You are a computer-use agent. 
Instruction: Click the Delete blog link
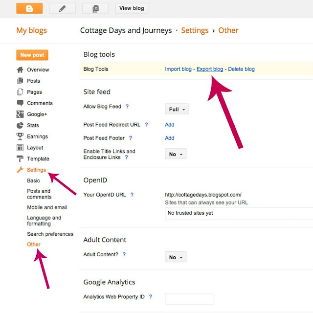(241, 69)
